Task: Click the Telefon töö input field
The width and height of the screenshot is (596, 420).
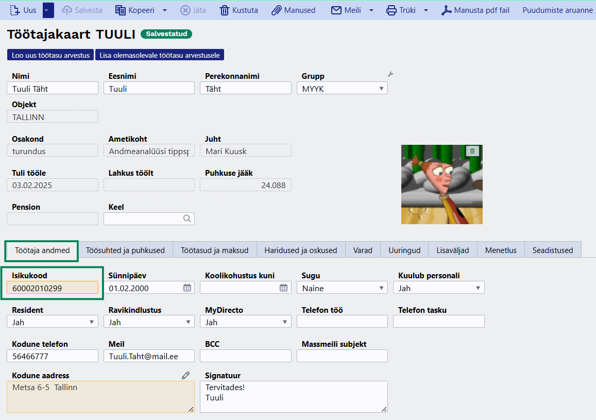Action: 342,322
